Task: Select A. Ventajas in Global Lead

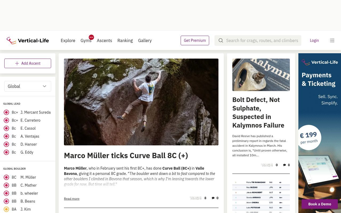Action: click(30, 136)
